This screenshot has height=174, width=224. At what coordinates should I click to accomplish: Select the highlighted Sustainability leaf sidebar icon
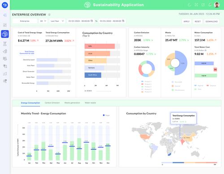point(5,34)
